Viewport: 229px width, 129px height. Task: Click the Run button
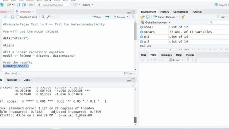[x=97, y=17]
